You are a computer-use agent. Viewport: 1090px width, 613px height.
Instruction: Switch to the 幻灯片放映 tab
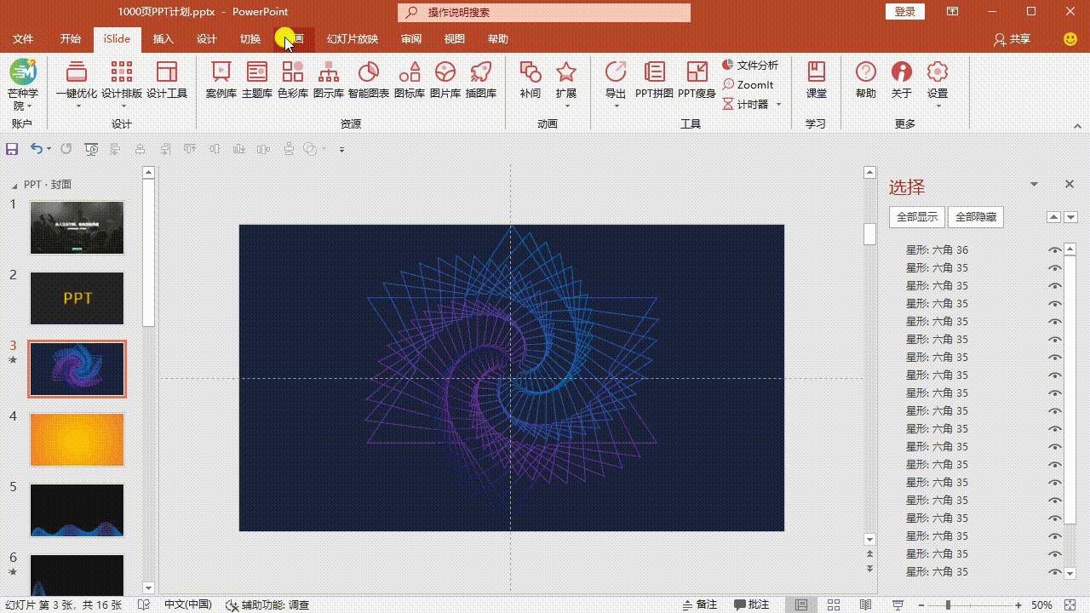coord(353,39)
